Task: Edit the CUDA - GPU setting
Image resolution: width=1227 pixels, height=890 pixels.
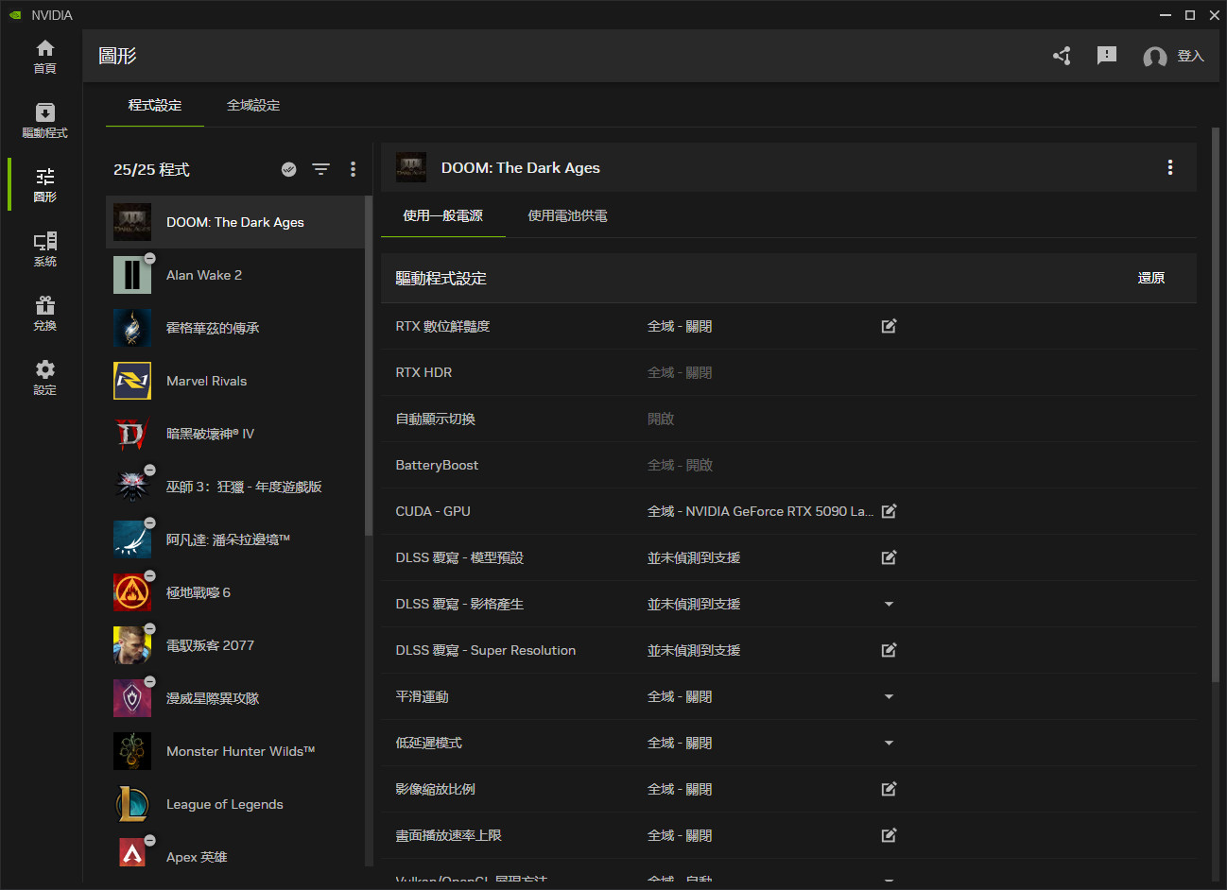Action: 889,511
